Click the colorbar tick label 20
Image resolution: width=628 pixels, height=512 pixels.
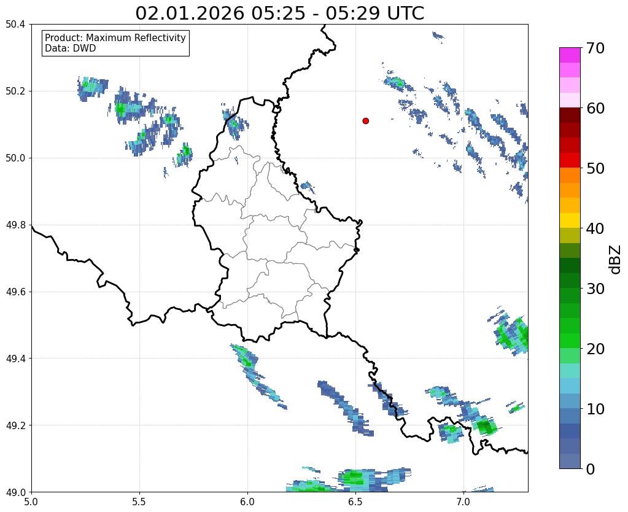(595, 349)
